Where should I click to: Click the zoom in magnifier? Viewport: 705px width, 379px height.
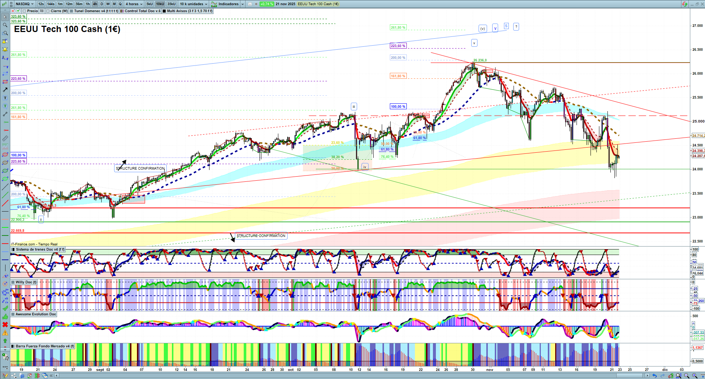(x=695, y=376)
